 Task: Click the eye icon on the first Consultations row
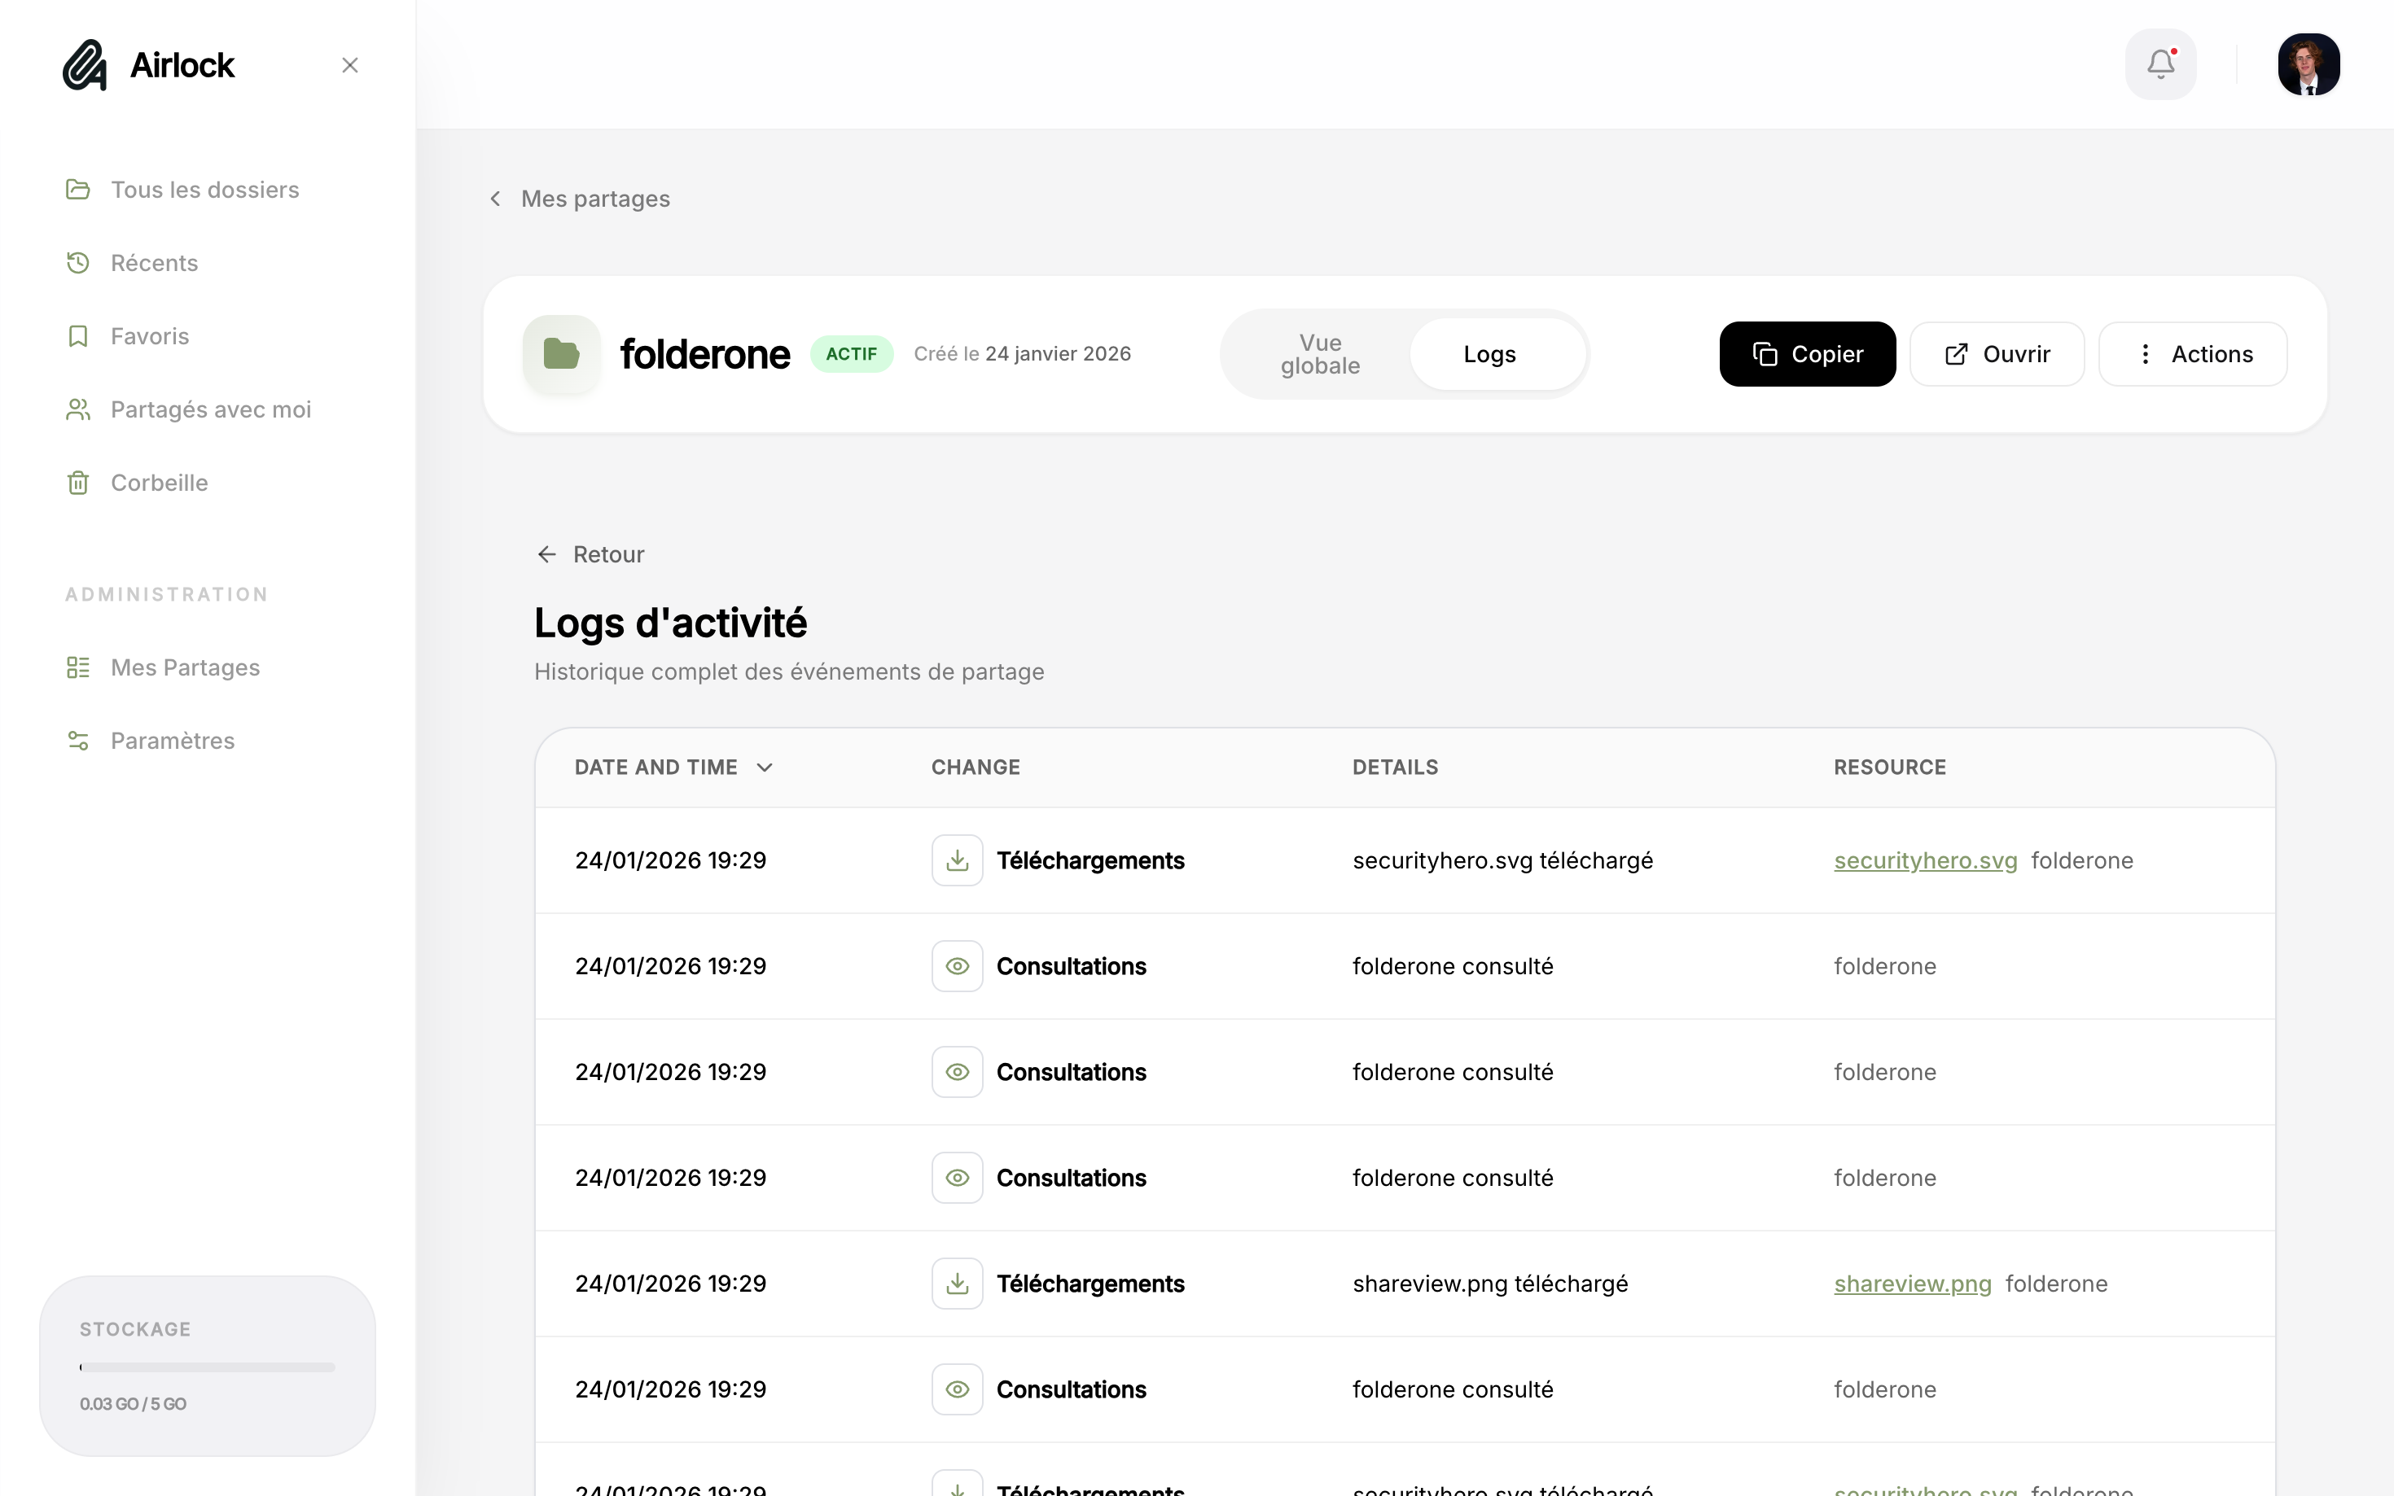pyautogui.click(x=956, y=965)
